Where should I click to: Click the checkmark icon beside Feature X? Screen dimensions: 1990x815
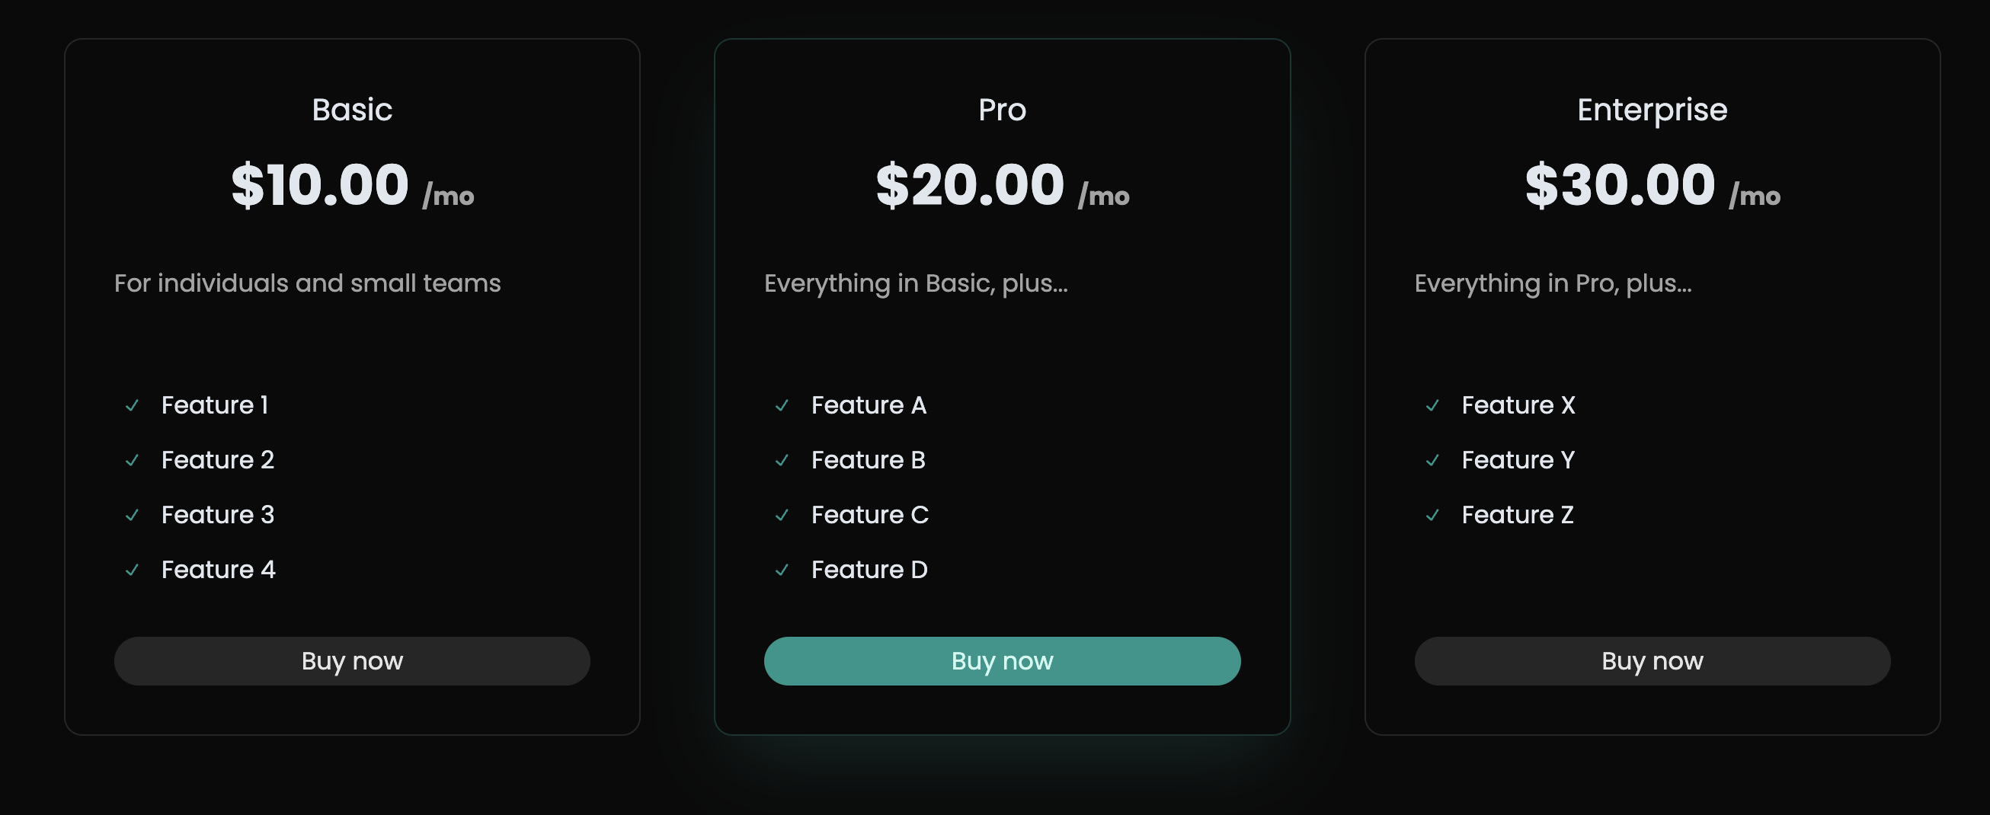(x=1432, y=405)
